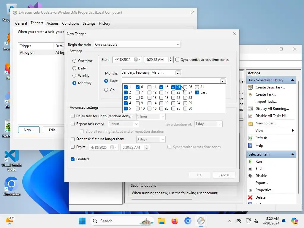Viewport: 304px width, 228px height.
Task: Select the Weekly schedule option
Action: (74, 76)
